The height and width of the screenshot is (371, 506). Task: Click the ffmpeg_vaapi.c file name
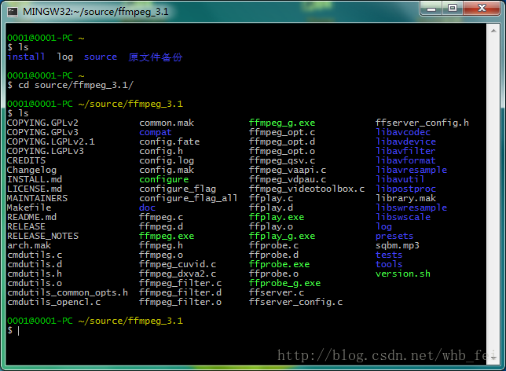(288, 170)
